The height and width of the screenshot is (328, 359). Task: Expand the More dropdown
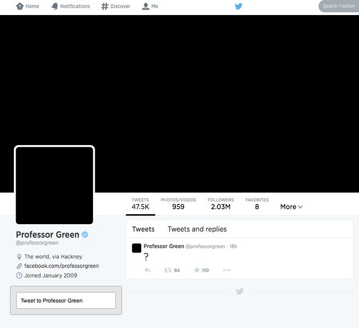tap(292, 207)
